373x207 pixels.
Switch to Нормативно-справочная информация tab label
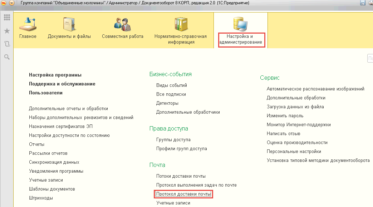coord(181,39)
